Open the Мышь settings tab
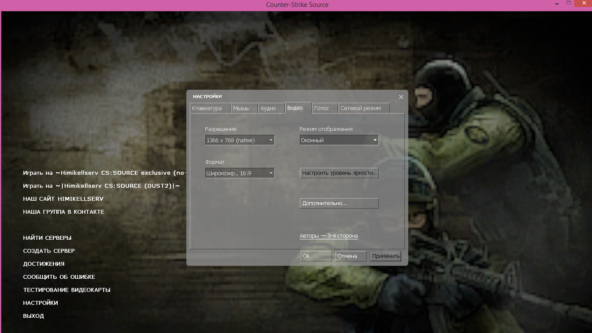Viewport: 592px width, 333px height. coord(244,108)
